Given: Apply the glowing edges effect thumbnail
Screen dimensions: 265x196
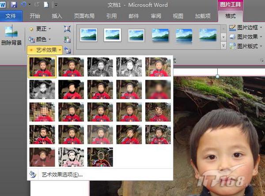Looking at the screenshot, I should (100, 157).
